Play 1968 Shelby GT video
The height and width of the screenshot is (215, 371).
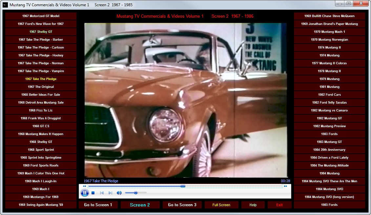41,142
